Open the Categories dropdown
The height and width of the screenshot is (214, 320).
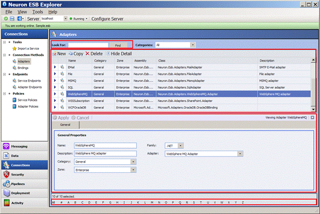(x=193, y=45)
